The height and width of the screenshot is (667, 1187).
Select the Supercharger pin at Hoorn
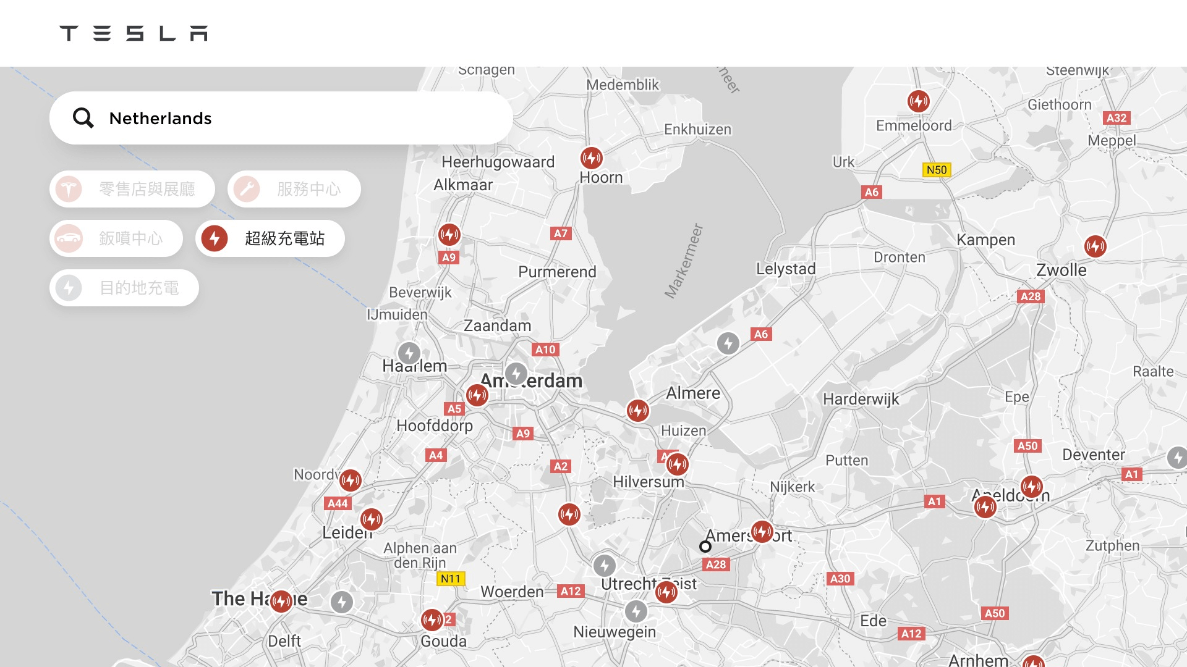coord(592,158)
